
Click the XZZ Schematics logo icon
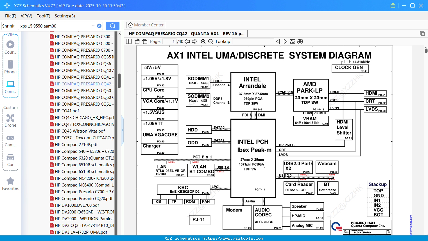(x=7, y=6)
